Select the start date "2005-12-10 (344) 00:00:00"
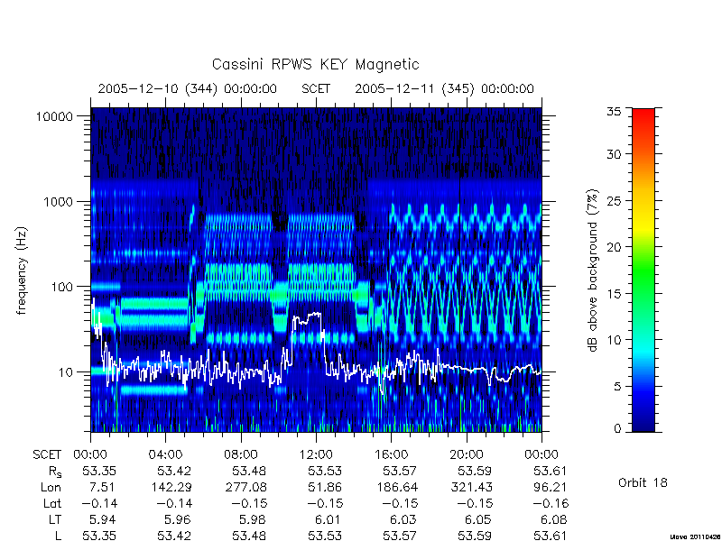The width and height of the screenshot is (722, 541). pos(188,88)
